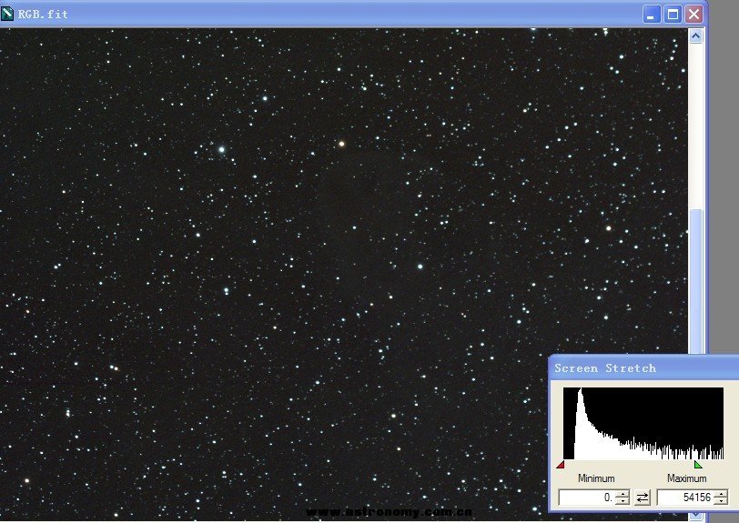Close the RGB.fit image window

693,15
